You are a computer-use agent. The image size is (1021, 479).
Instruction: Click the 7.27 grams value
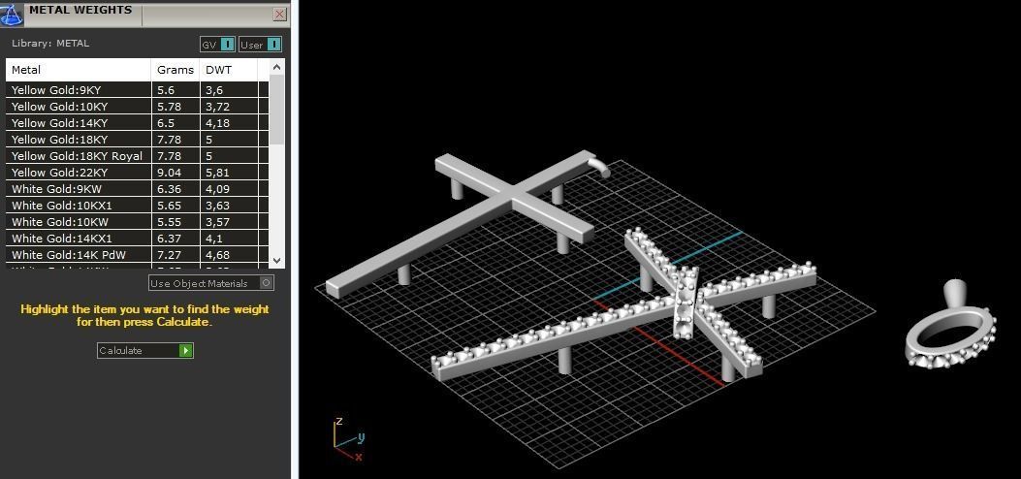point(170,254)
